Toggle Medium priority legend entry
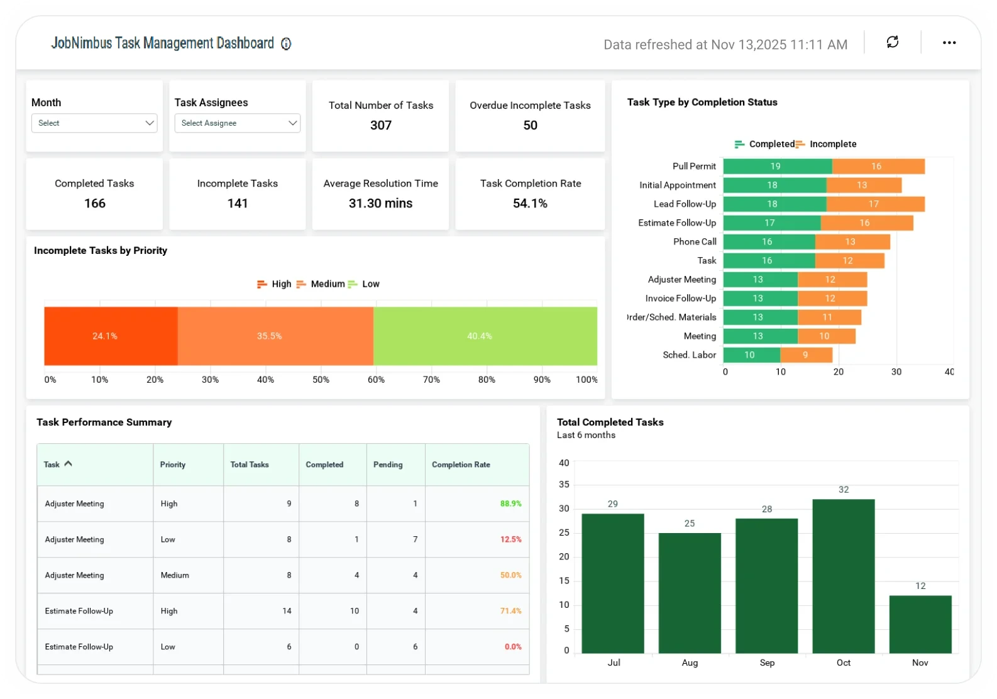The width and height of the screenshot is (997, 699). pos(321,284)
